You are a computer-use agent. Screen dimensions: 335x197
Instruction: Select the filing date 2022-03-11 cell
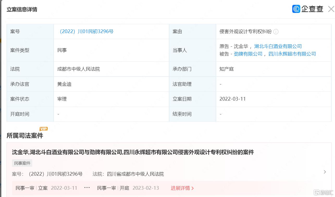274,99
